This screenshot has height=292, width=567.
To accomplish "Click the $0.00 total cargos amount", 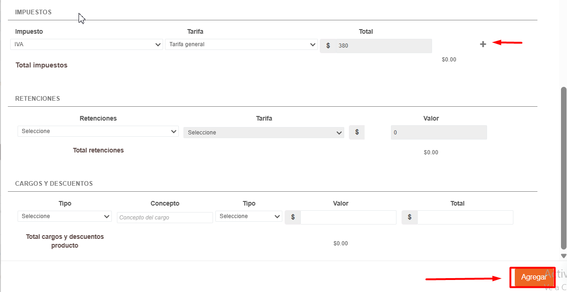I will click(x=341, y=243).
